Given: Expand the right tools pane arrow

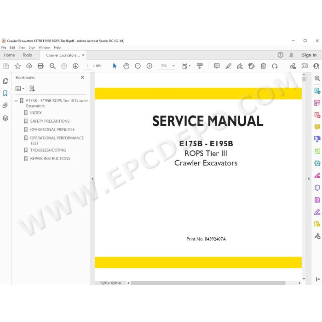Looking at the screenshot, I should (x=309, y=179).
